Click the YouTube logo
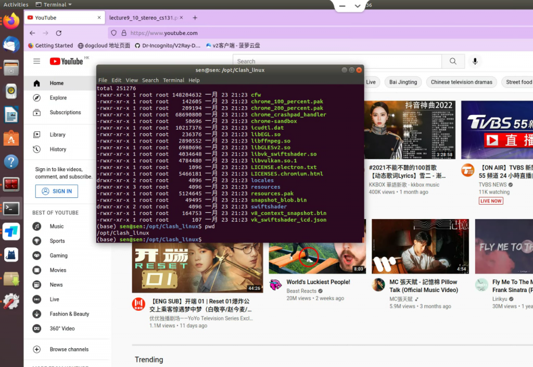 pyautogui.click(x=66, y=61)
